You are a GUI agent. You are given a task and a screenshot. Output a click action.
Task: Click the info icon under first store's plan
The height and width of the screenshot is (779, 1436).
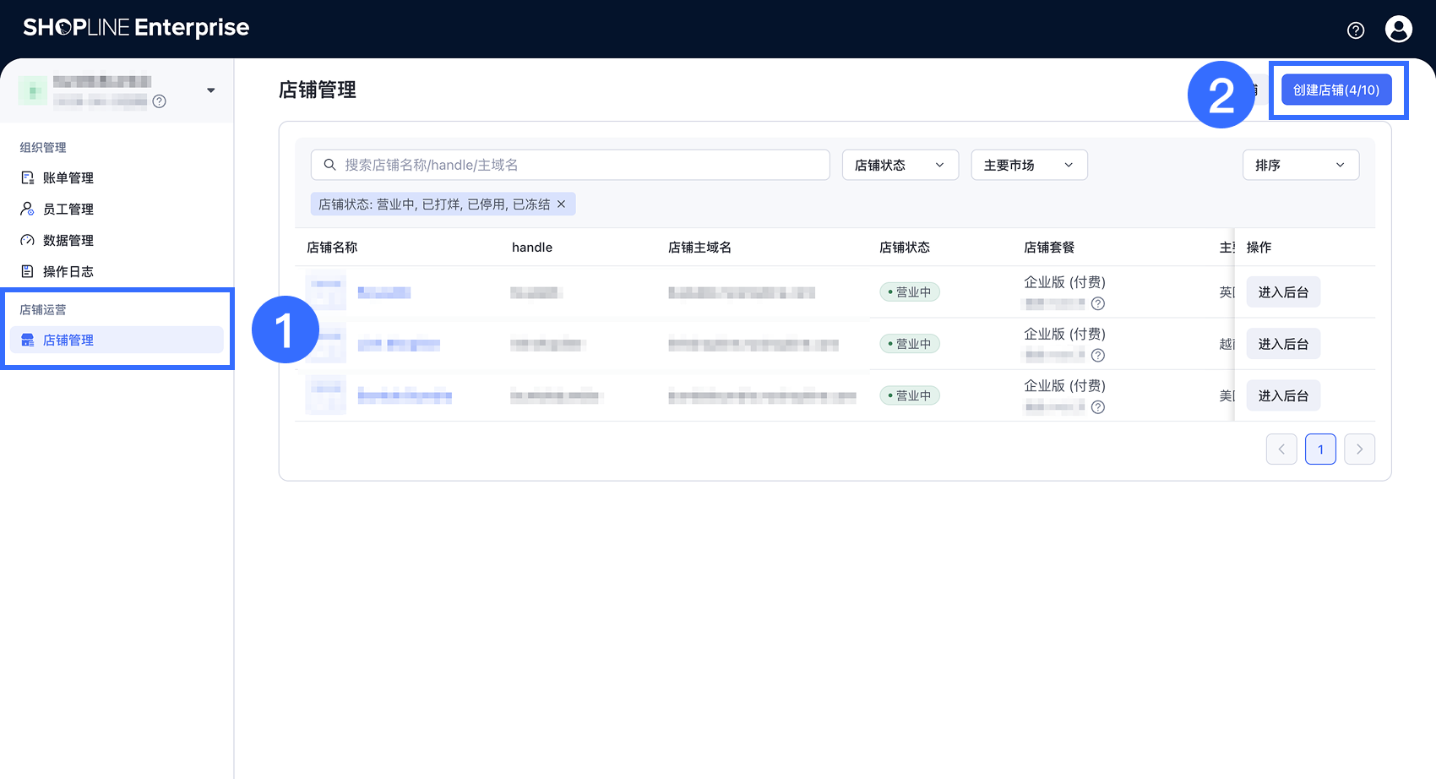(1097, 304)
